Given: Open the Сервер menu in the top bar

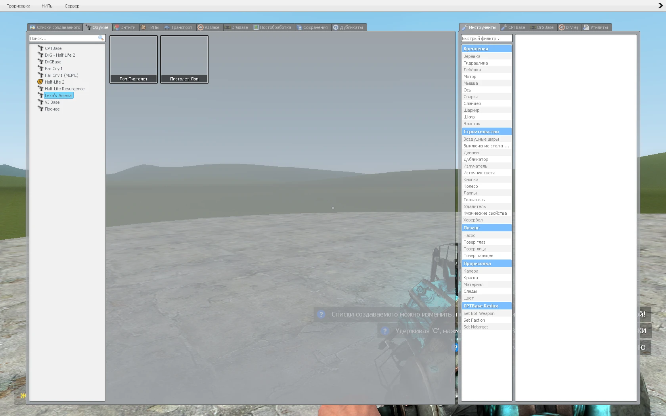Looking at the screenshot, I should point(72,6).
